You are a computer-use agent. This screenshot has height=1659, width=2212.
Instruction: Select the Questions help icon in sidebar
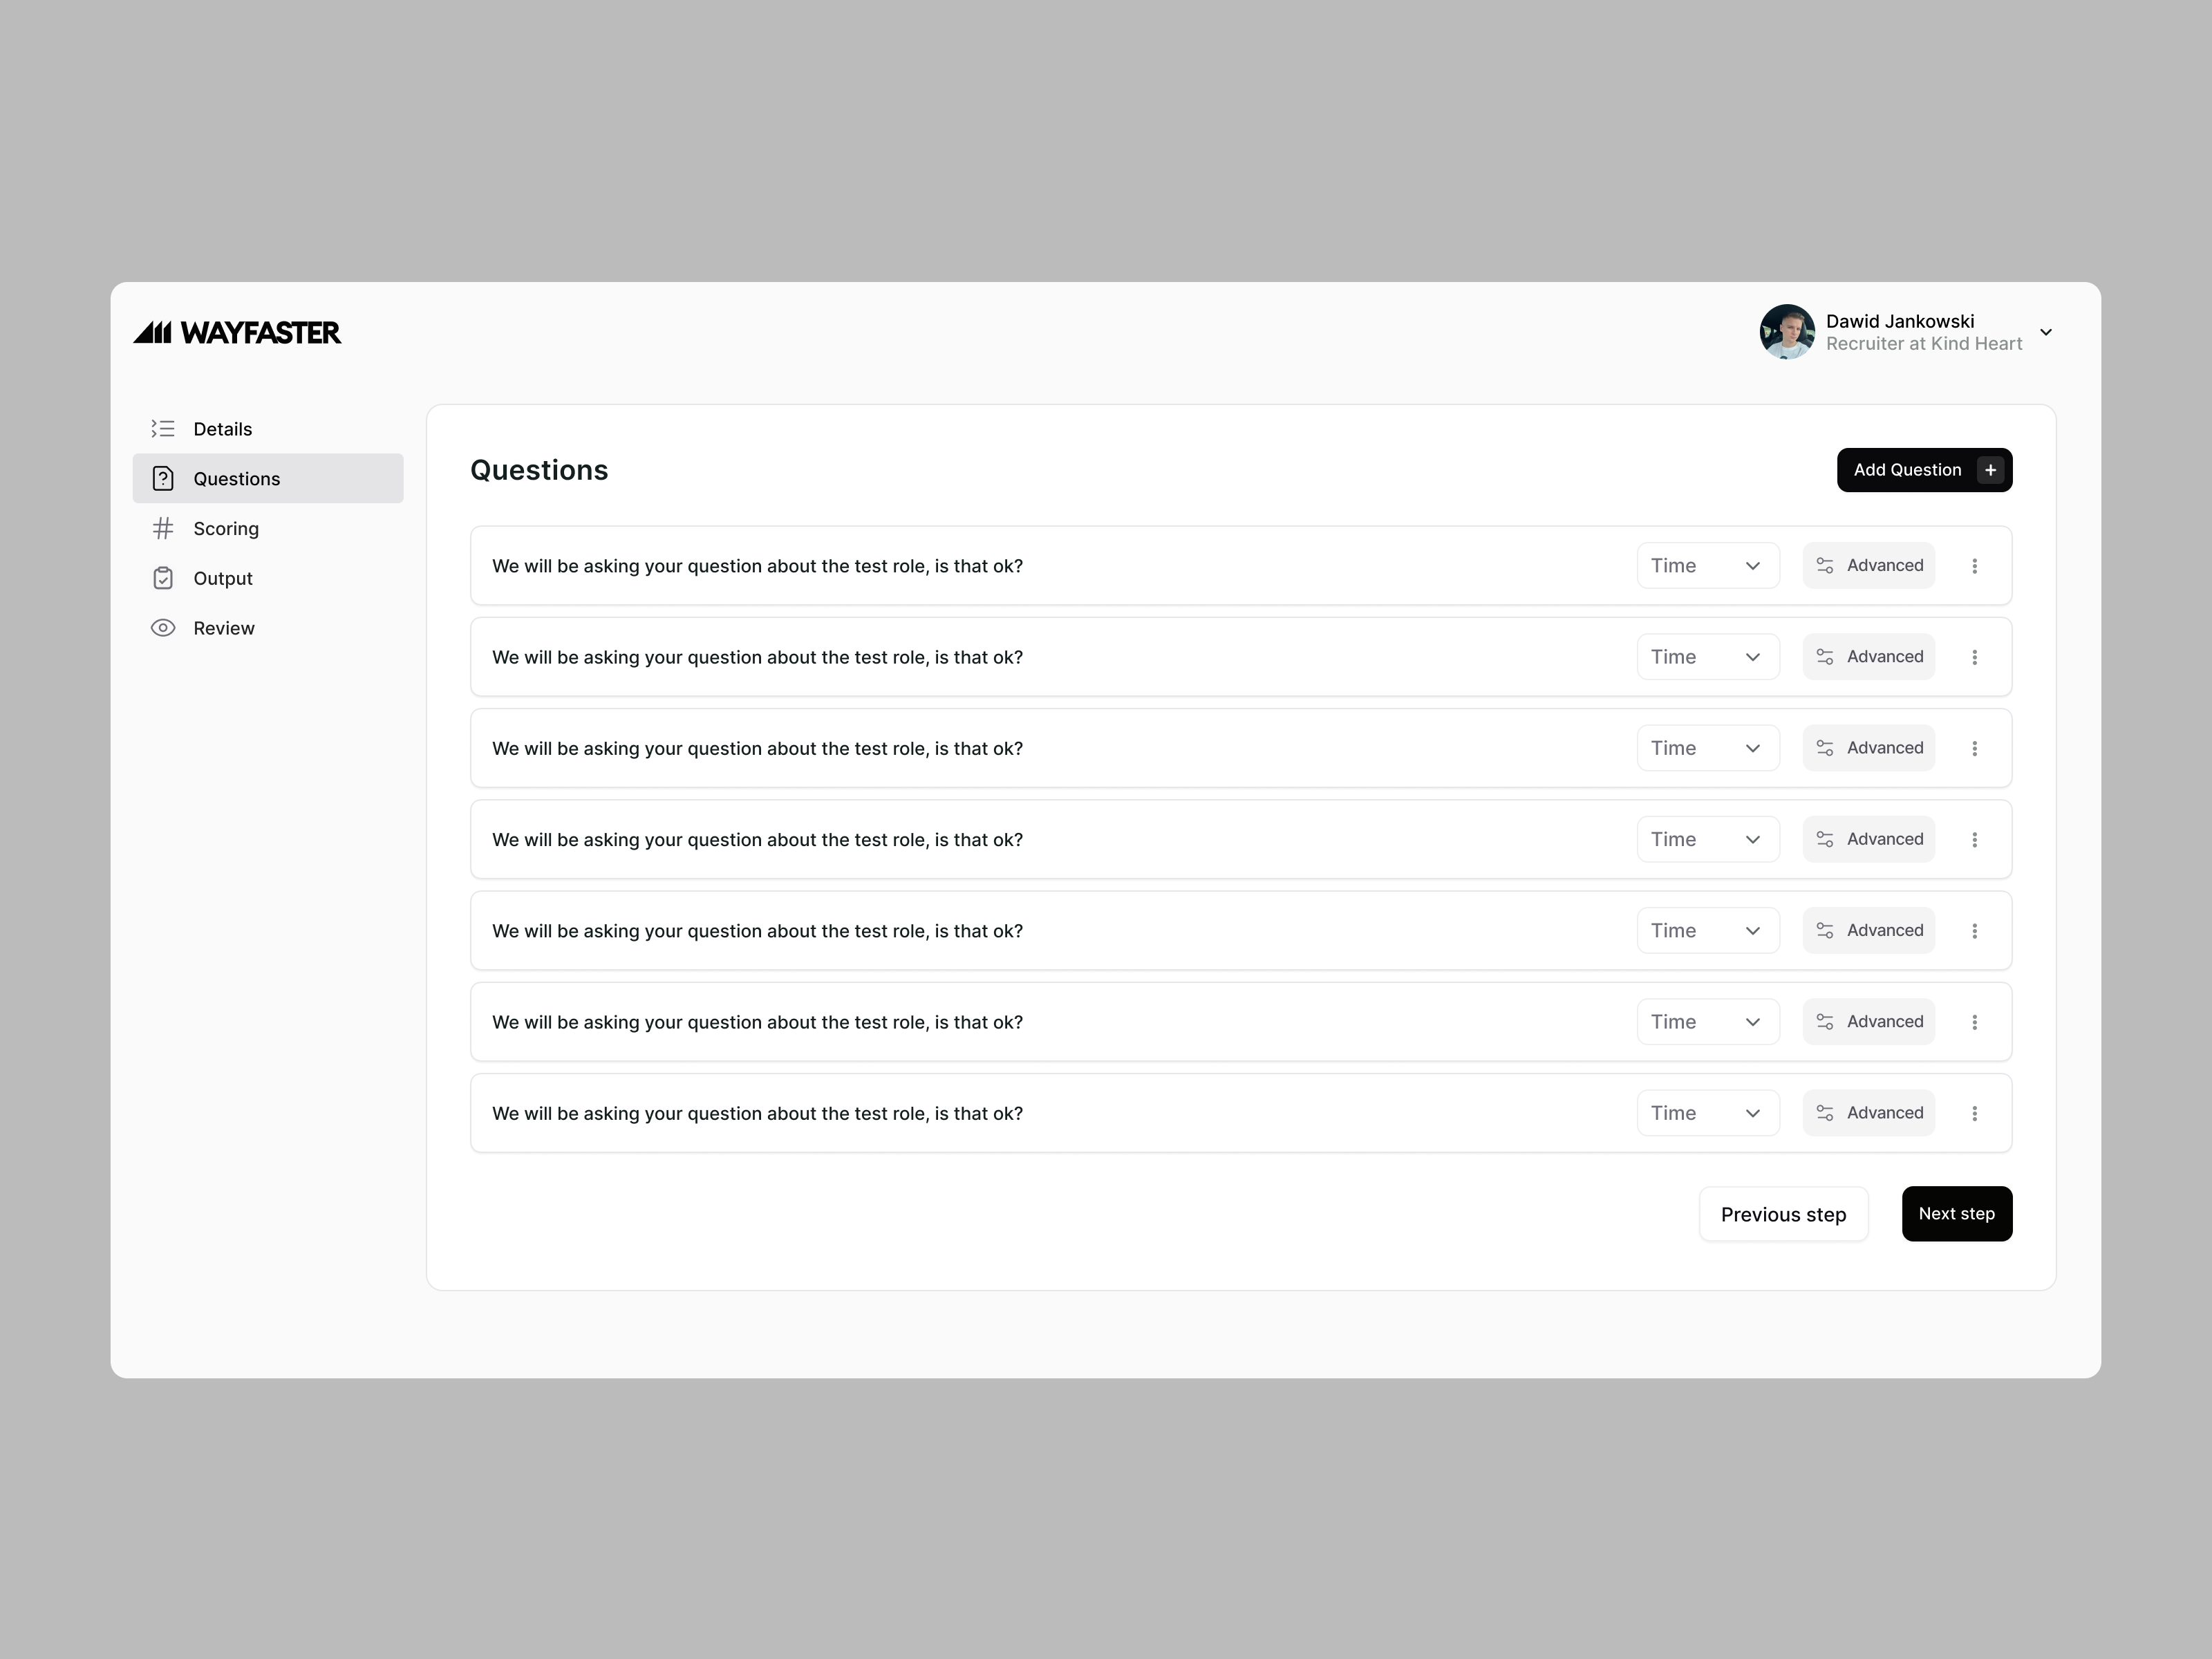tap(163, 478)
